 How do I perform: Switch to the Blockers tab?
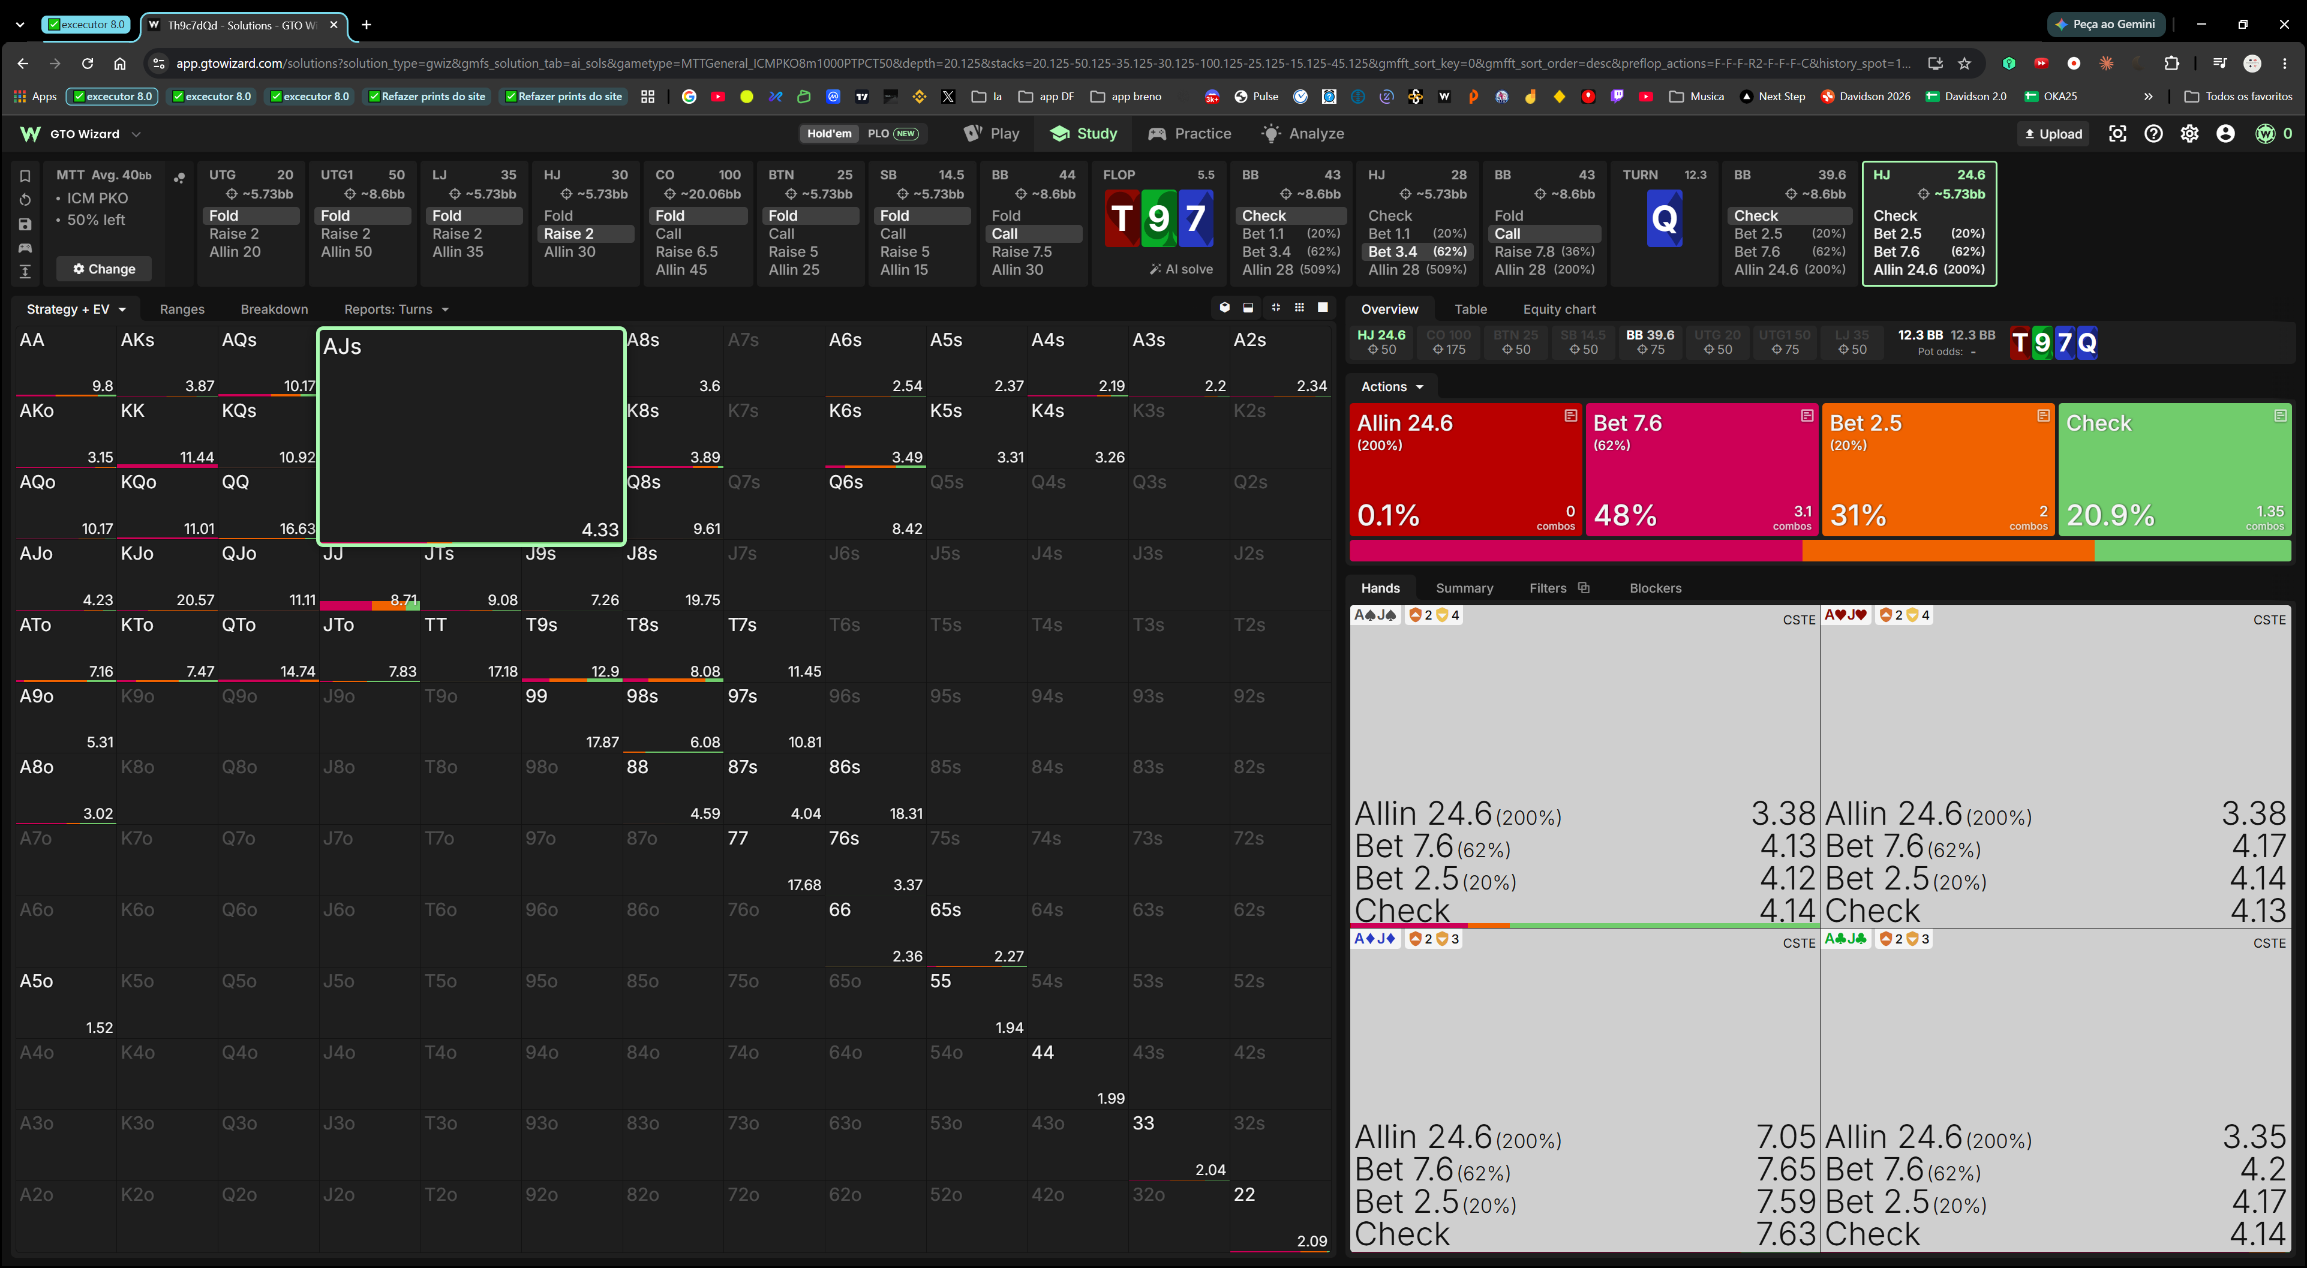tap(1655, 587)
